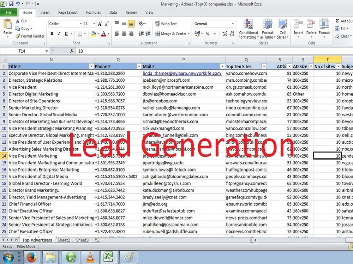Image resolution: width=353 pixels, height=264 pixels.
Task: Click Increase Indent icon
Action: click(x=148, y=34)
